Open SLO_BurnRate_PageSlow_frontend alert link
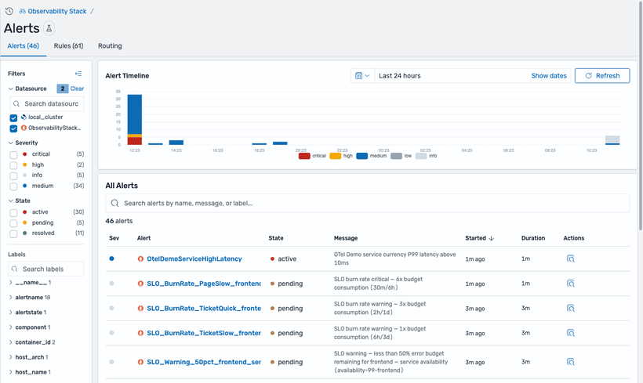 click(204, 284)
